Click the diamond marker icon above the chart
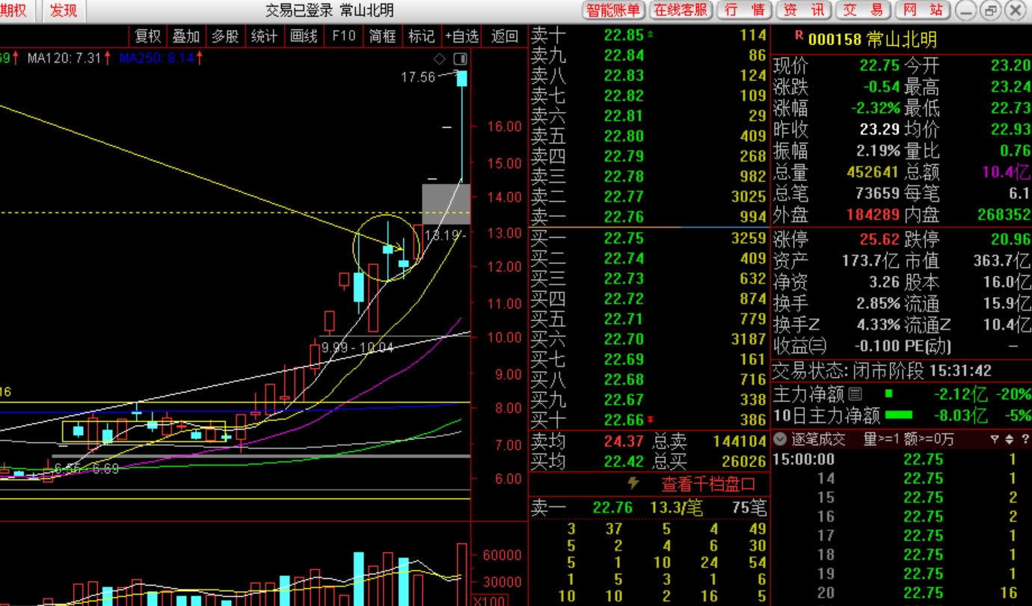 click(x=440, y=59)
